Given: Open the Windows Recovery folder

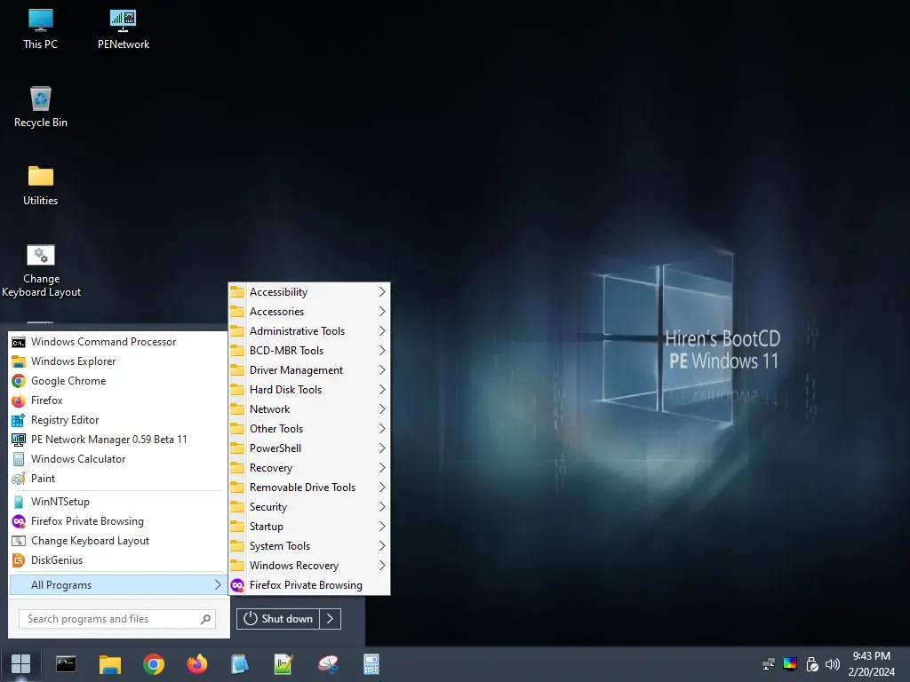Looking at the screenshot, I should [x=309, y=566].
